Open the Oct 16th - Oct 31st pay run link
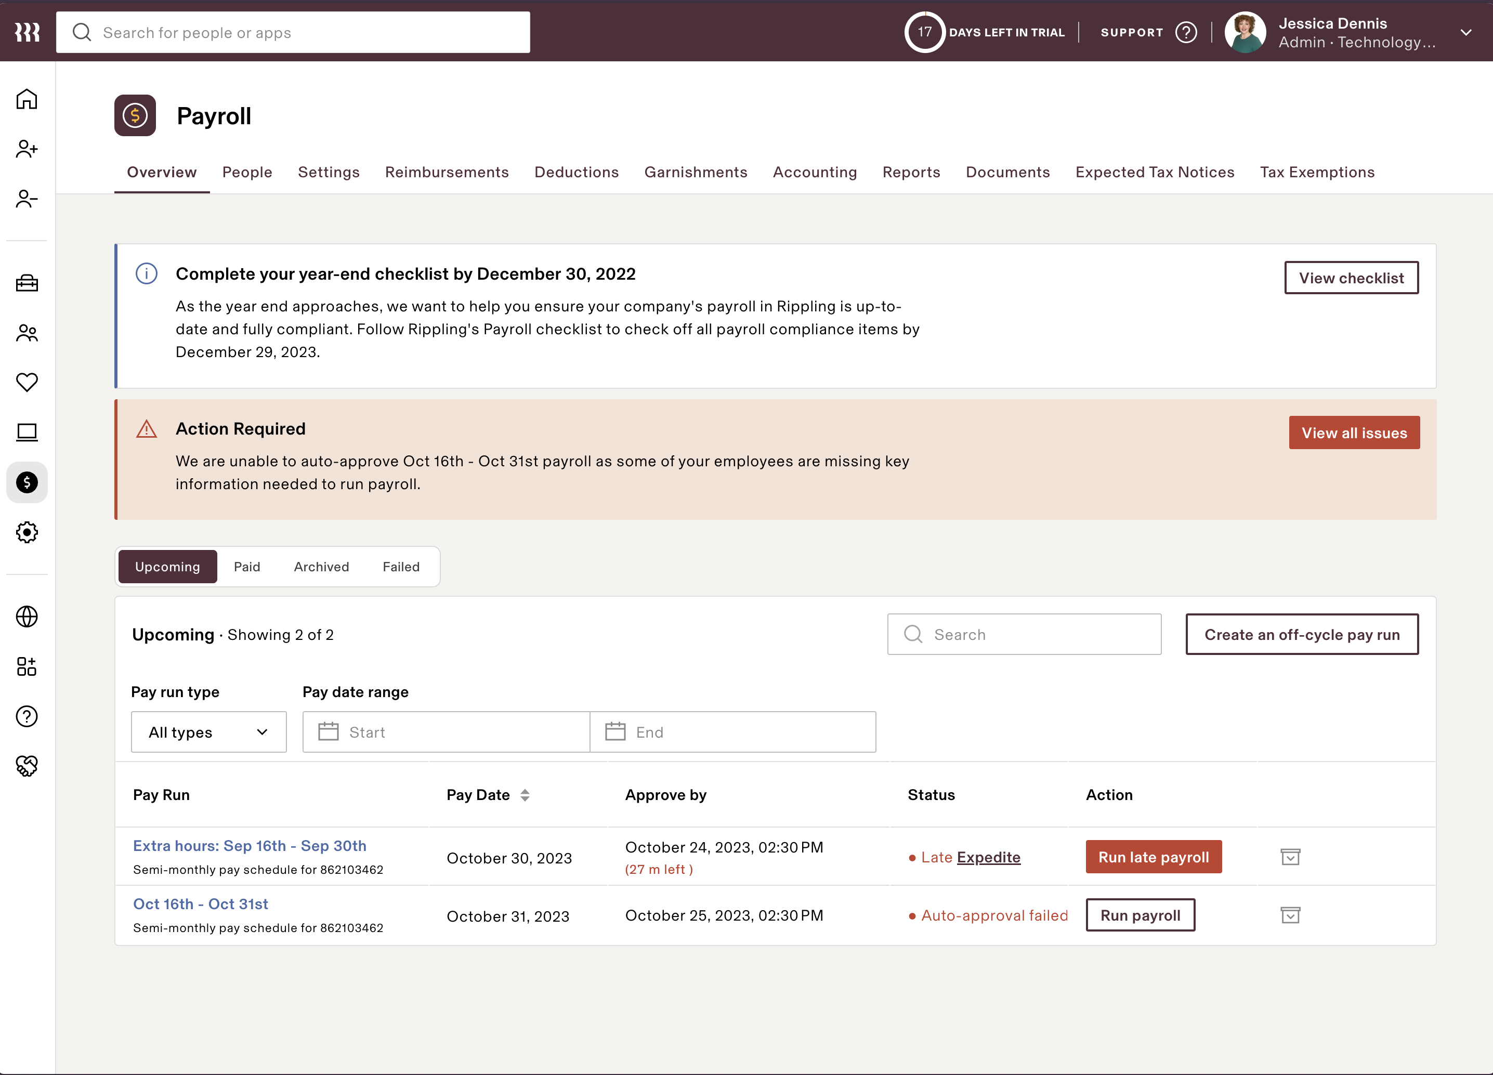The height and width of the screenshot is (1075, 1493). tap(200, 904)
